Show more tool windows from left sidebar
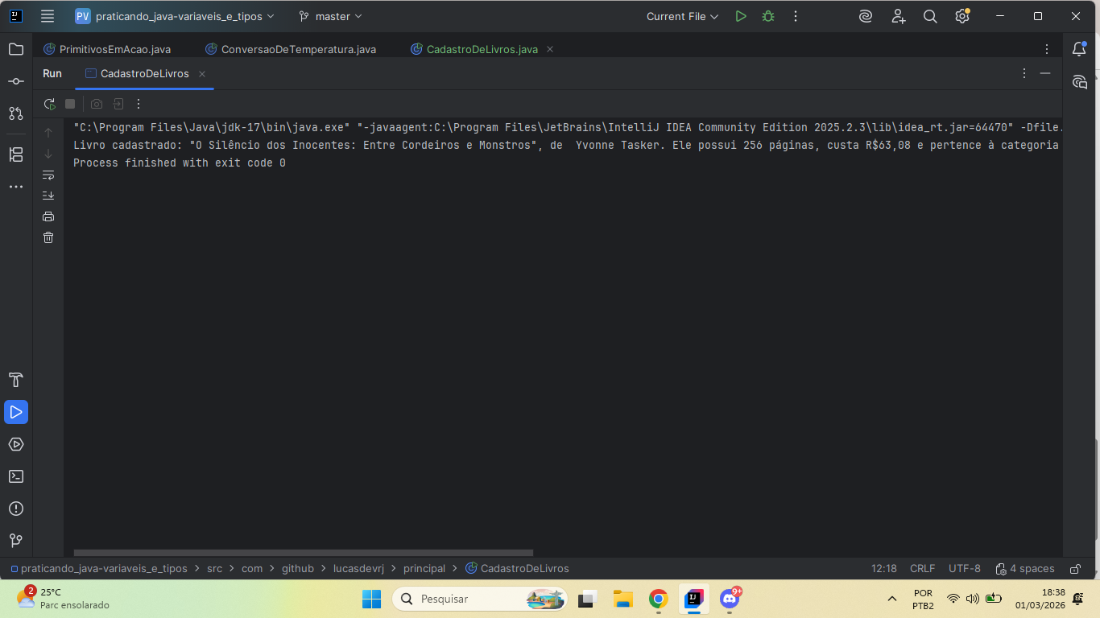 coord(16,187)
